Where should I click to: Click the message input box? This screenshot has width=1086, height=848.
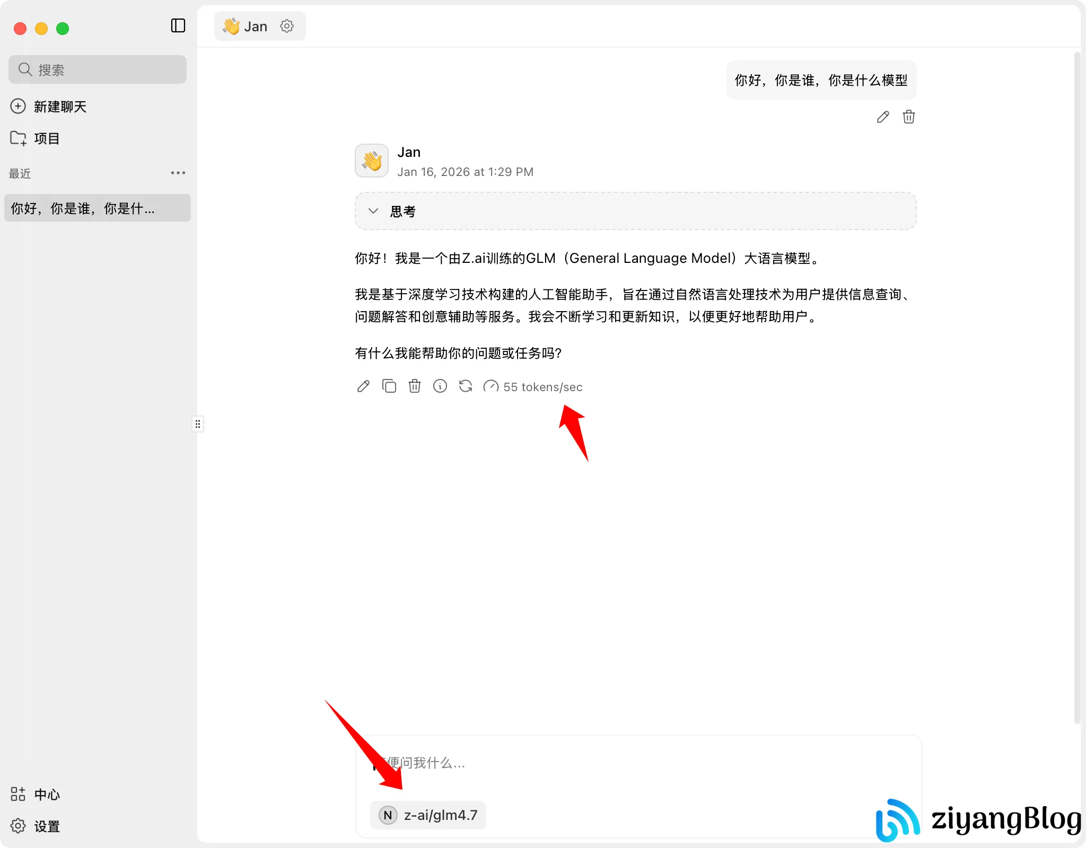(x=636, y=763)
